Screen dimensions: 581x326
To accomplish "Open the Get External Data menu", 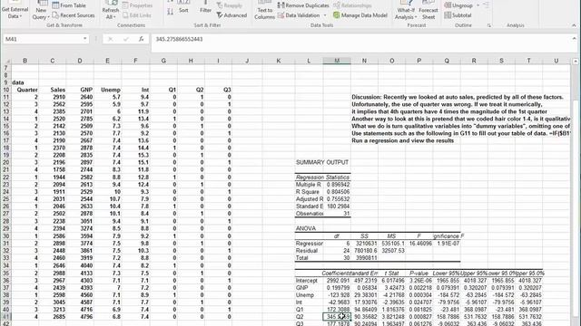I will 15,10.
